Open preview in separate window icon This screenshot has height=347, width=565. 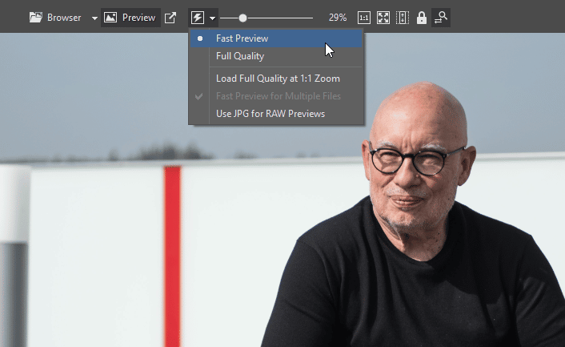click(170, 18)
